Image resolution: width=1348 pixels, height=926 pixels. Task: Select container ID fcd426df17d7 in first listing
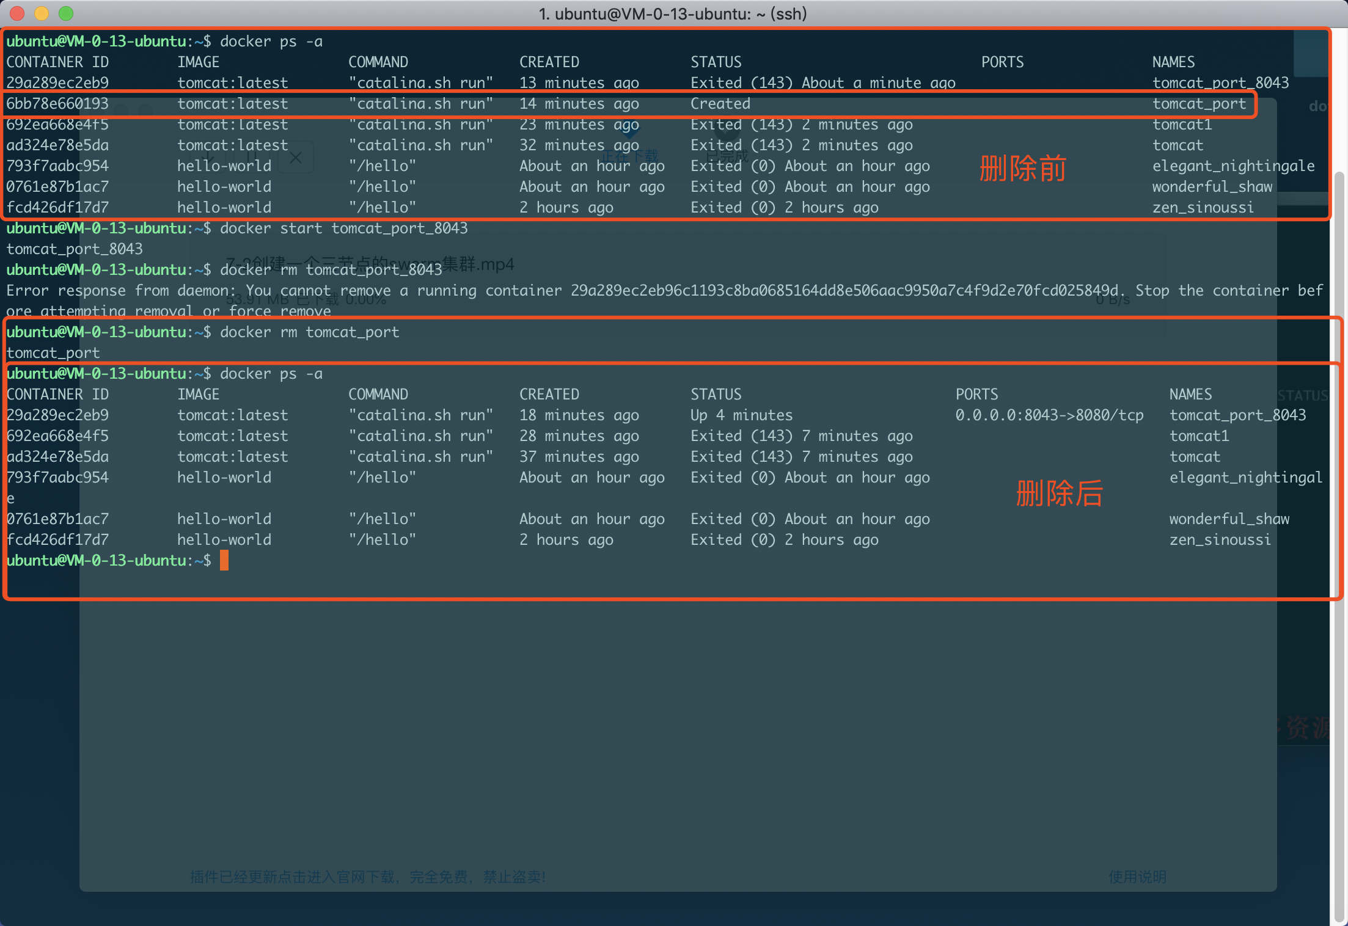(x=57, y=207)
